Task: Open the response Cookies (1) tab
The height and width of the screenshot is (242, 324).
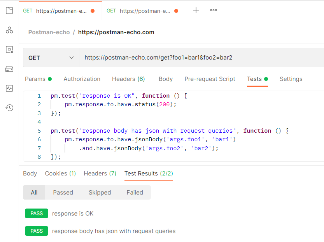Action: point(60,174)
